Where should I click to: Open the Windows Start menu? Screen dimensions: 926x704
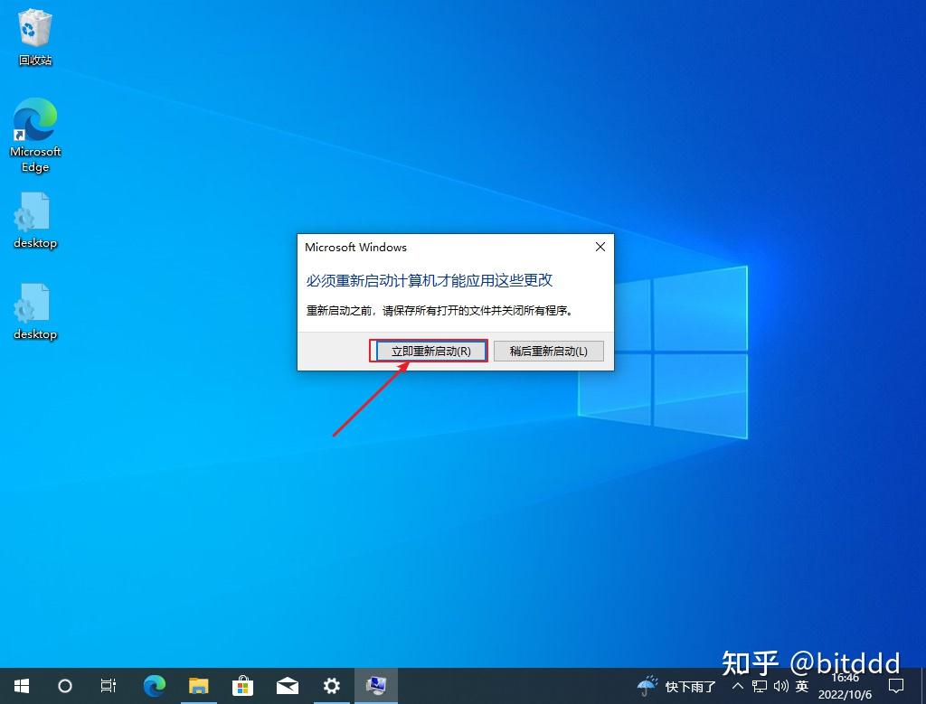tap(22, 686)
